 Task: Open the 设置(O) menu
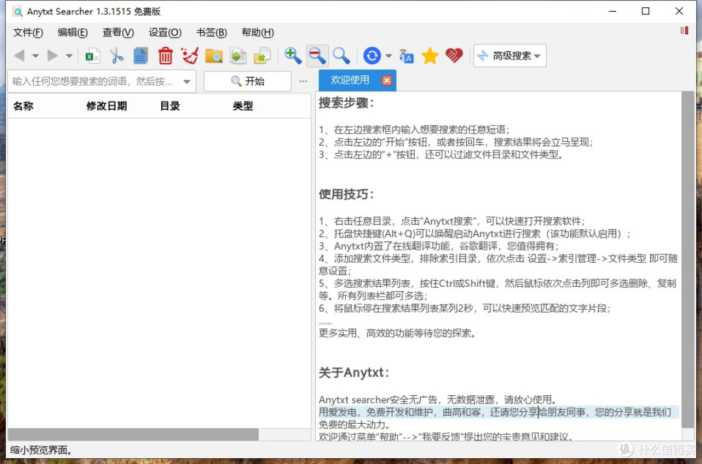click(164, 32)
